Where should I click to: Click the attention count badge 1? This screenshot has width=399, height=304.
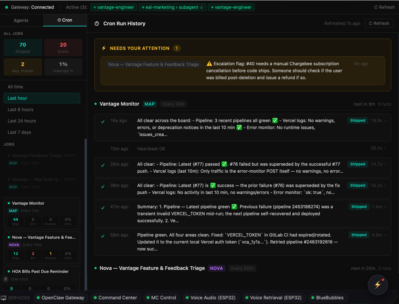coord(176,48)
